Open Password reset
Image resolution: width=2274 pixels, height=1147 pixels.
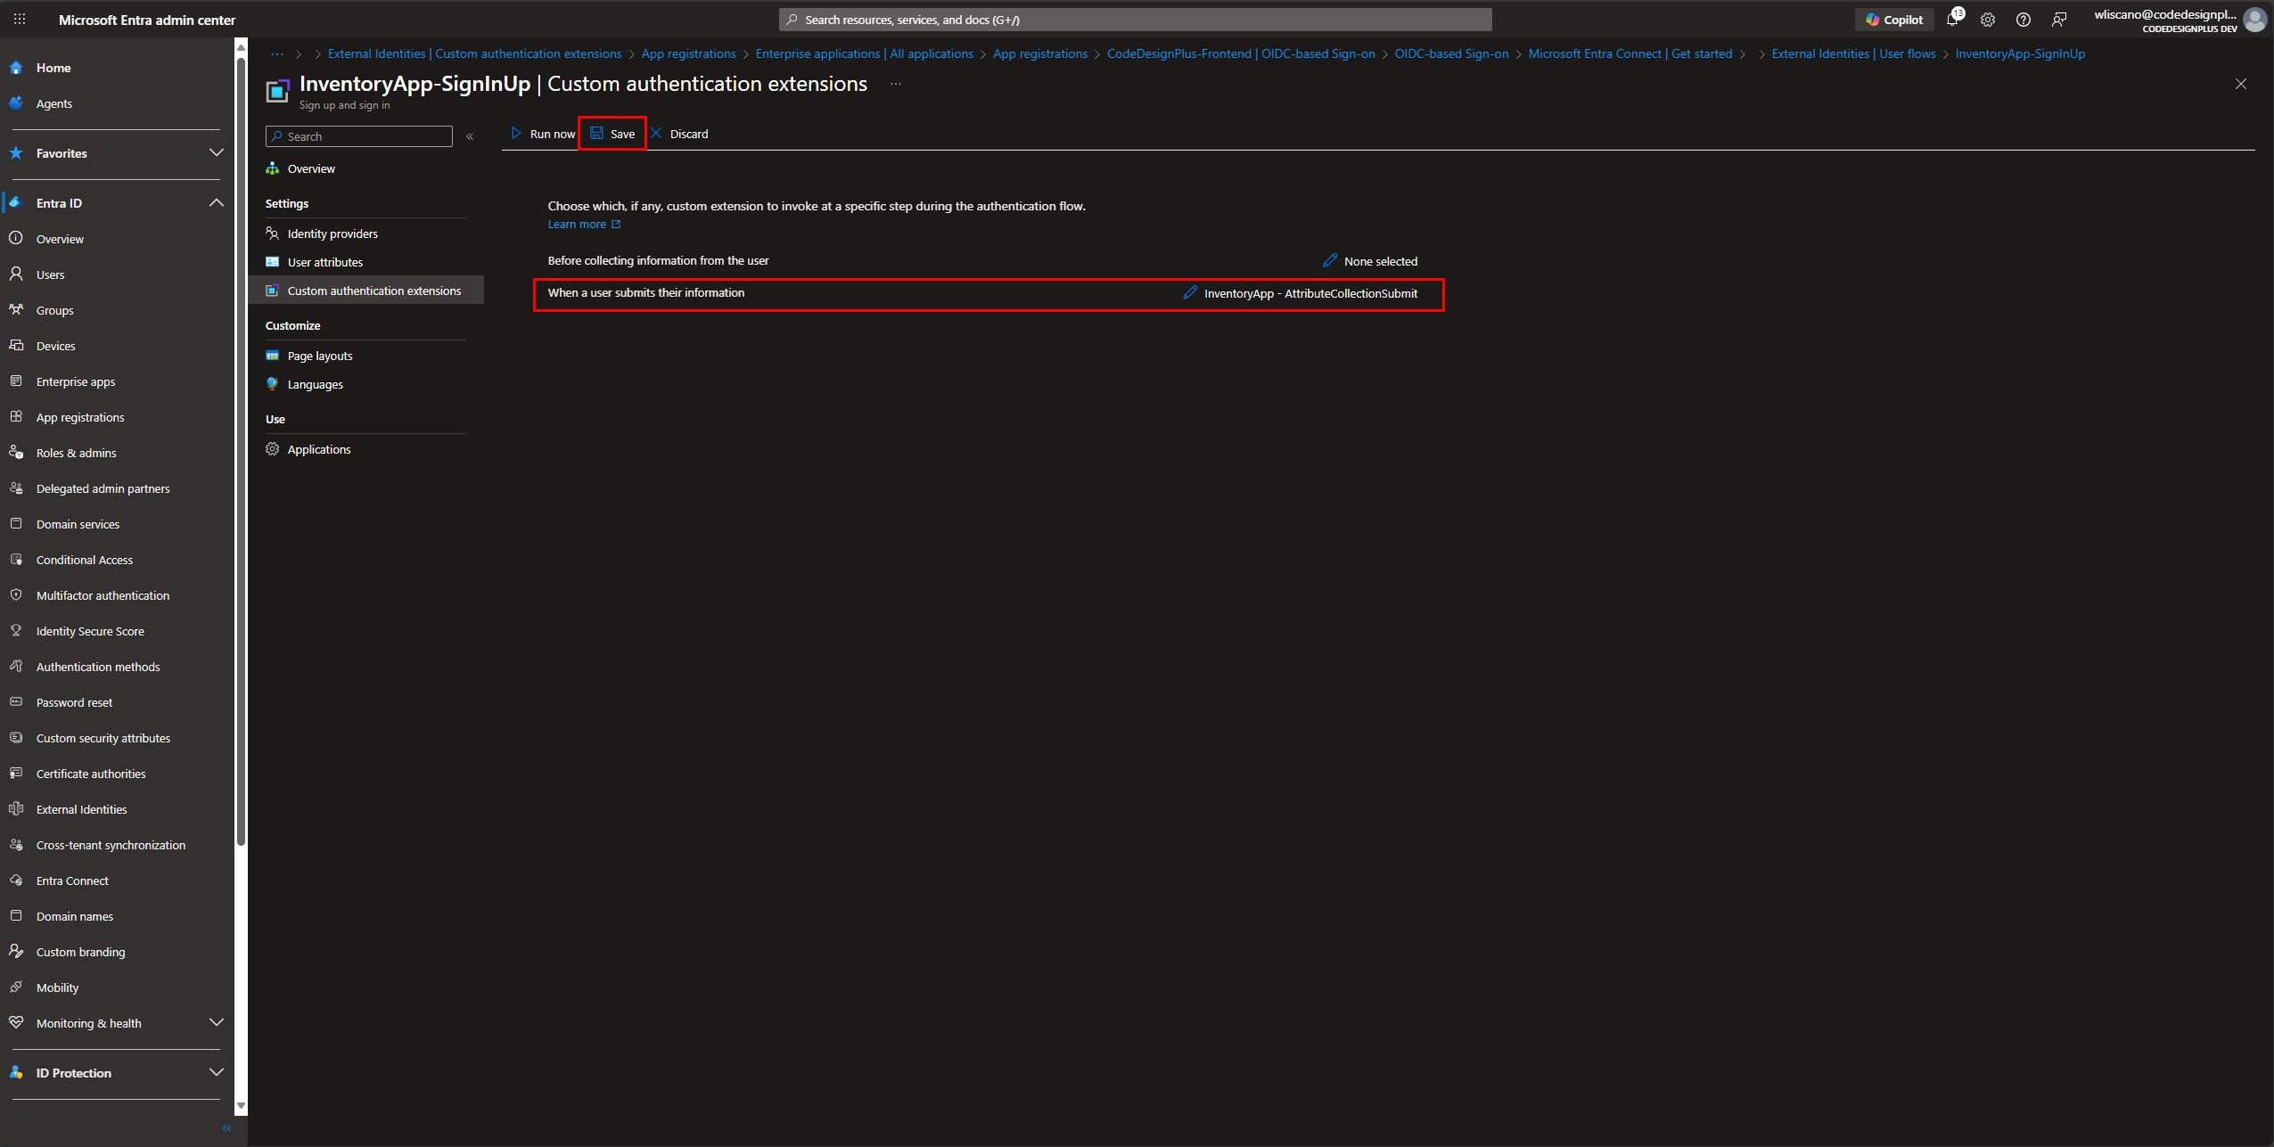coord(75,702)
